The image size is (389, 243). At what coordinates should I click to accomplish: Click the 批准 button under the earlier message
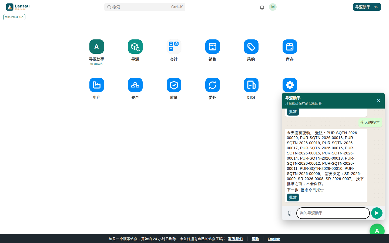pos(293,112)
